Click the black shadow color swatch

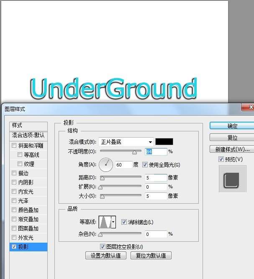164,142
